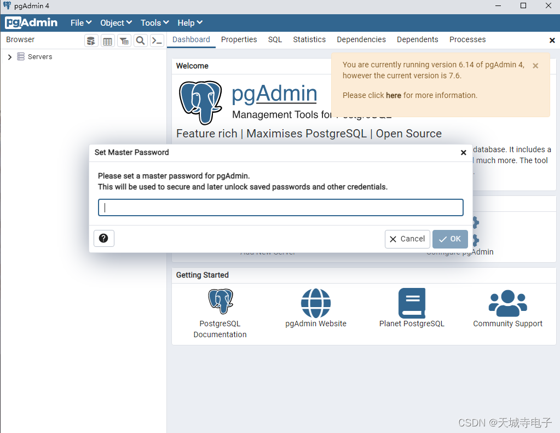Switch to the Properties tab
The height and width of the screenshot is (433, 560).
coord(239,39)
